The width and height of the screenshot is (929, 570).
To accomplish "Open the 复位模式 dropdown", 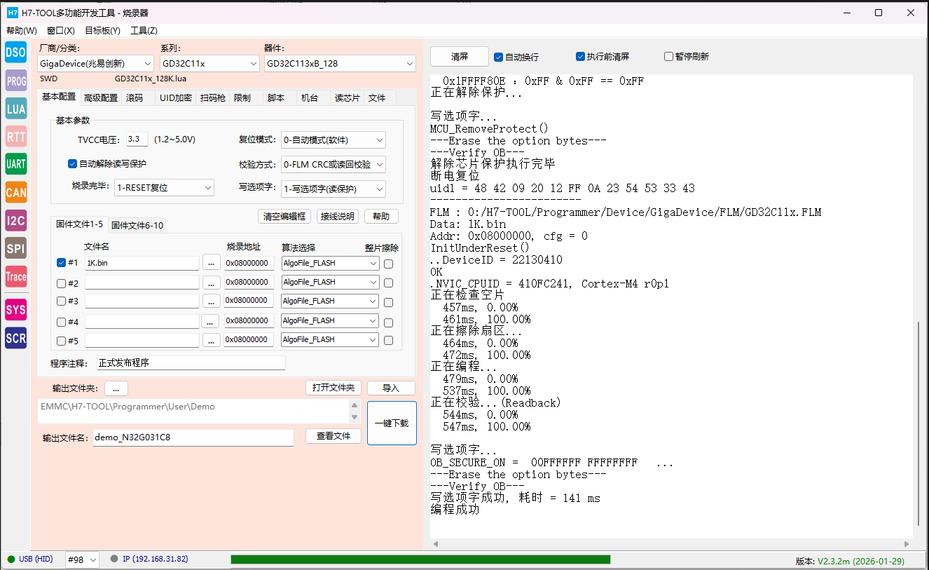I will 333,140.
